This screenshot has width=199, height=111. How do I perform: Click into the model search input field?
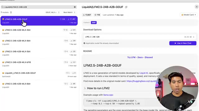(39, 7)
